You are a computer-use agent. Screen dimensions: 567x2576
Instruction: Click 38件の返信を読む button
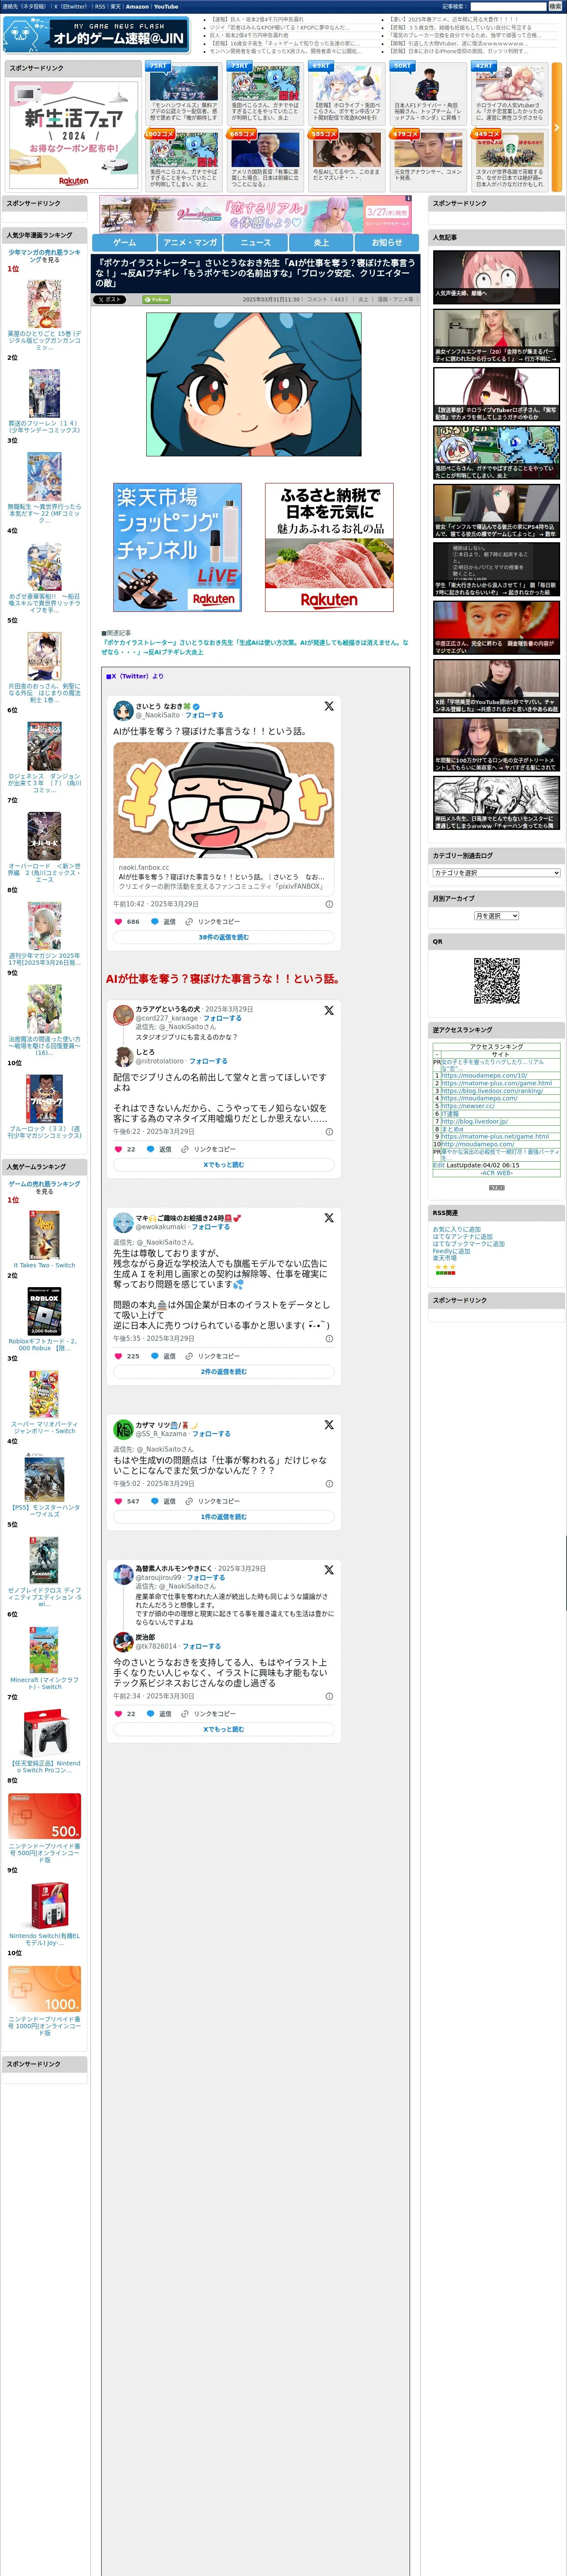pyautogui.click(x=223, y=937)
